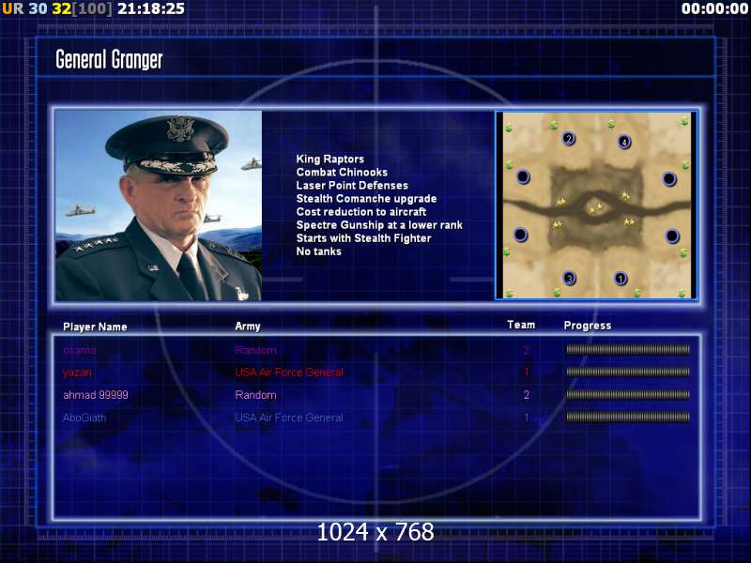Click start position 1 on the minimap
The width and height of the screenshot is (751, 563).
pyautogui.click(x=621, y=278)
